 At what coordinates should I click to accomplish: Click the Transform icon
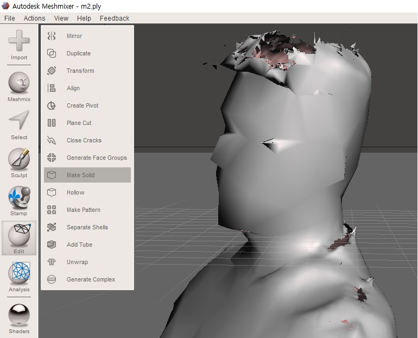click(52, 71)
